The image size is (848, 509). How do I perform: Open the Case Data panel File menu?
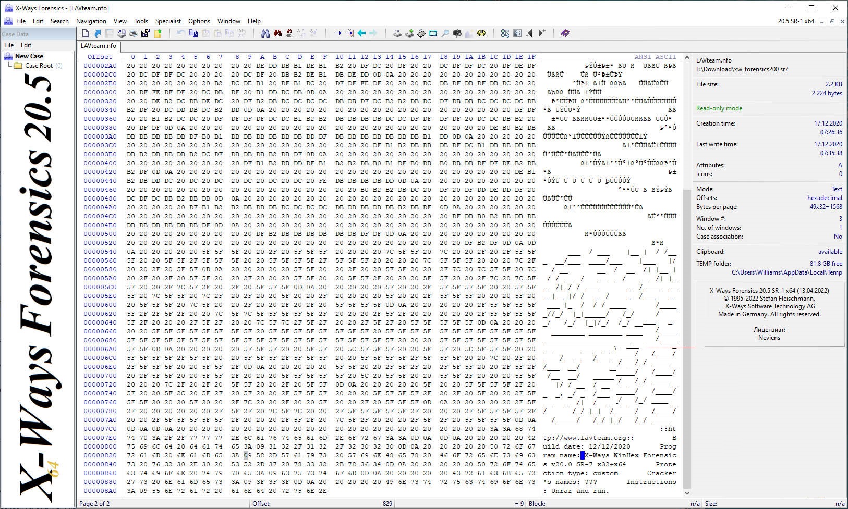tap(9, 45)
